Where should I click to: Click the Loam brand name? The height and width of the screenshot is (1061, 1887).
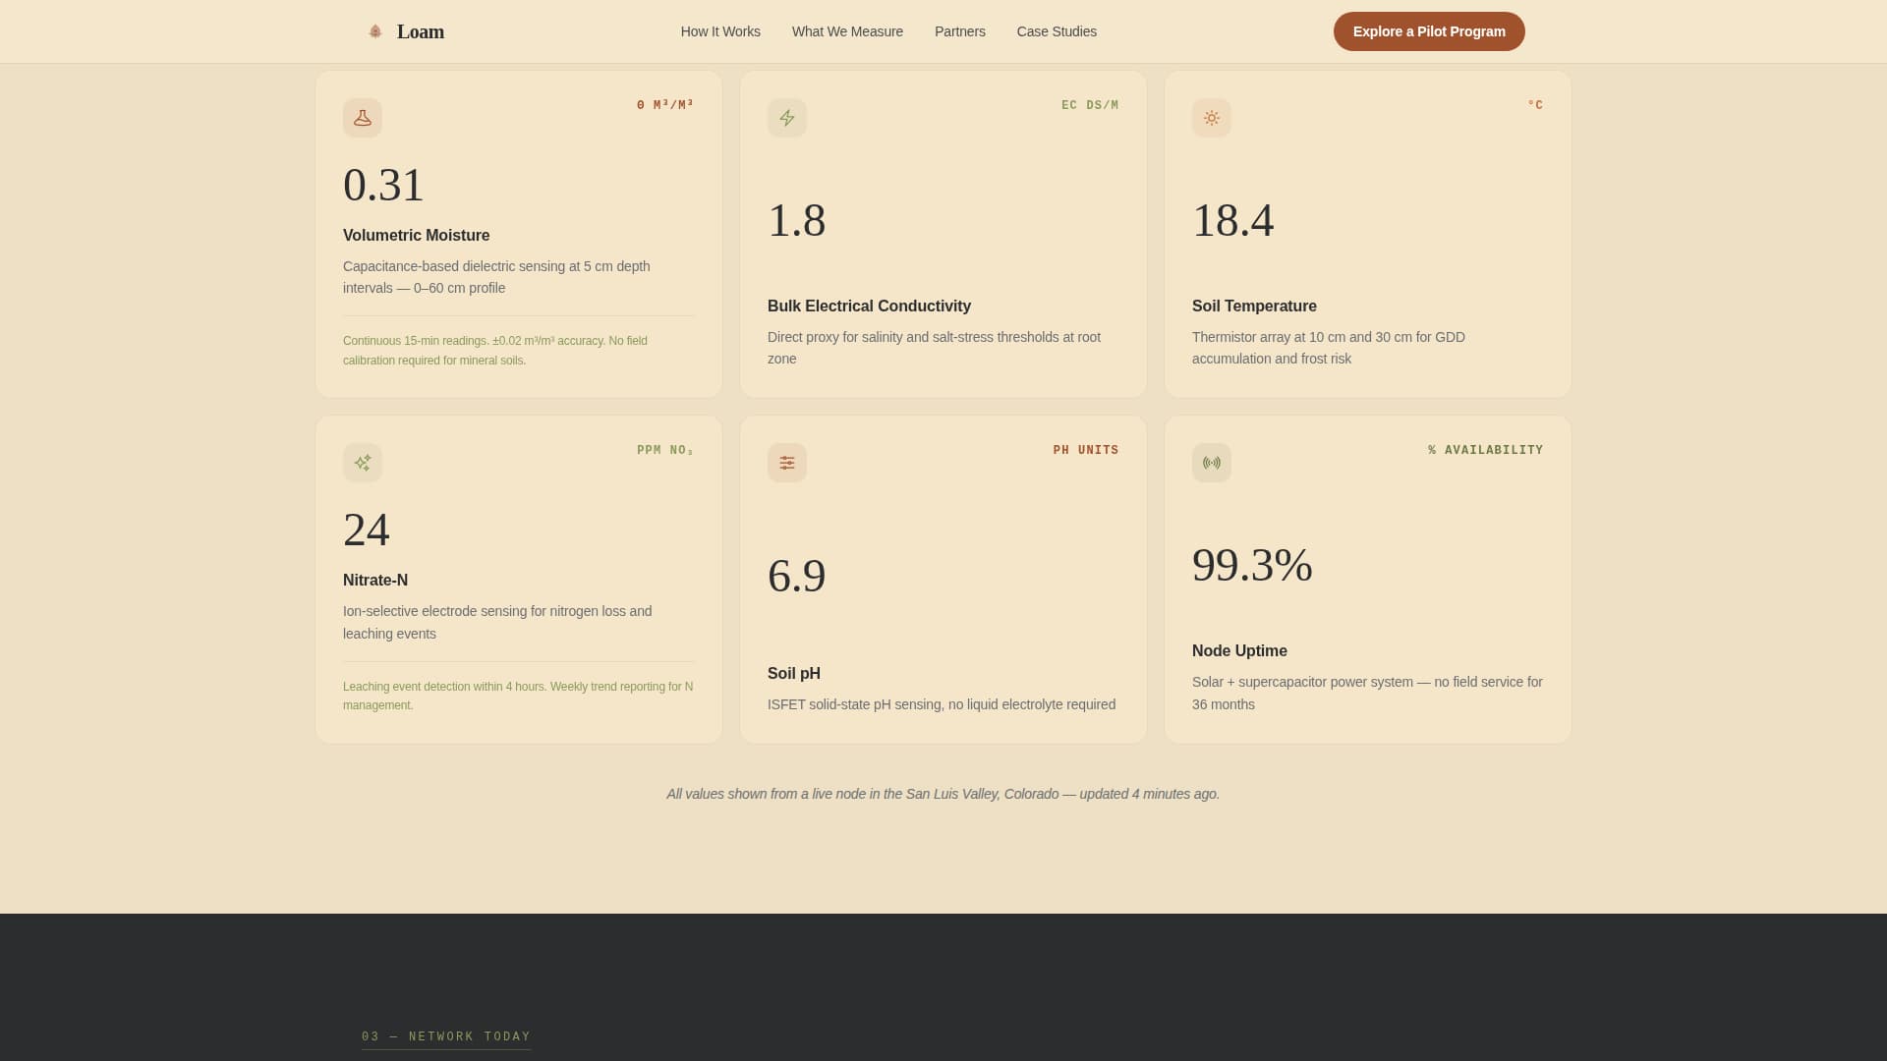point(421,31)
